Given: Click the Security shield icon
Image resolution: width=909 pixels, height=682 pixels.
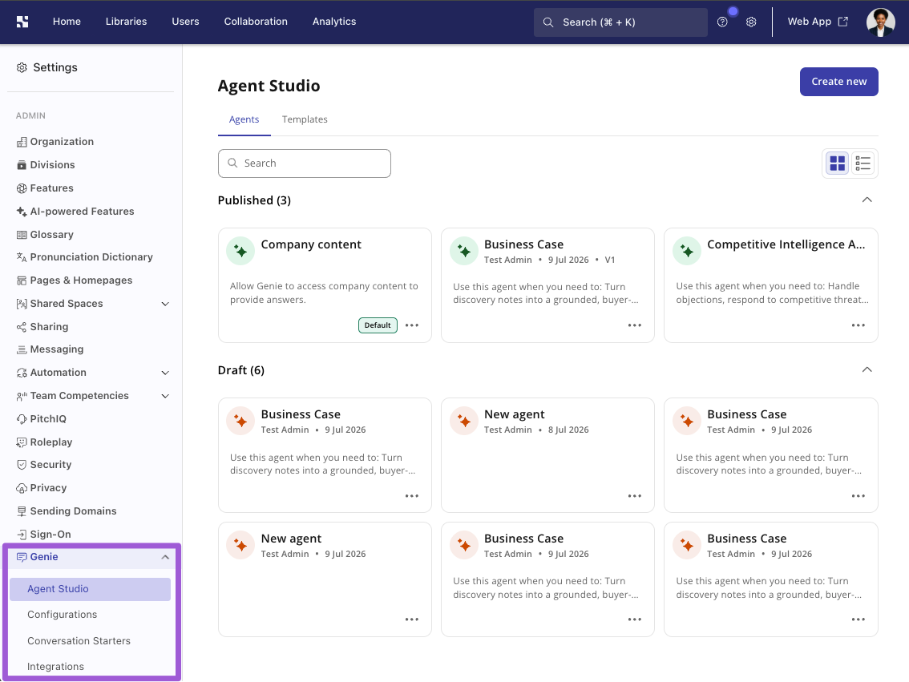Looking at the screenshot, I should (x=22, y=465).
